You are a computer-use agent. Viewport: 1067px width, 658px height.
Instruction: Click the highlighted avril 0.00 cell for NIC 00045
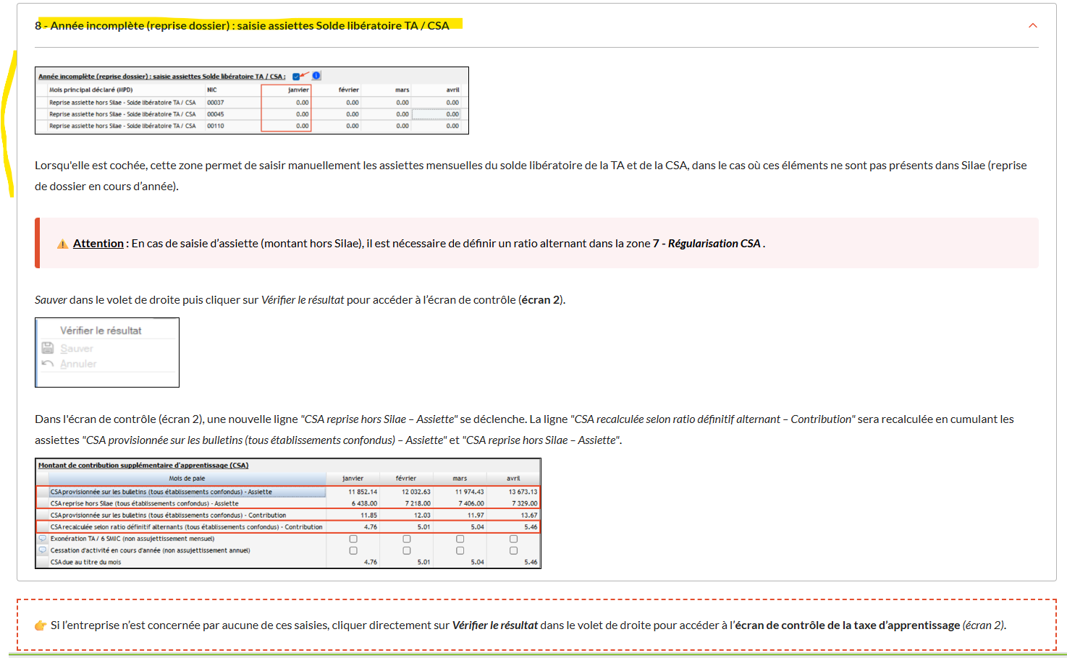point(436,114)
